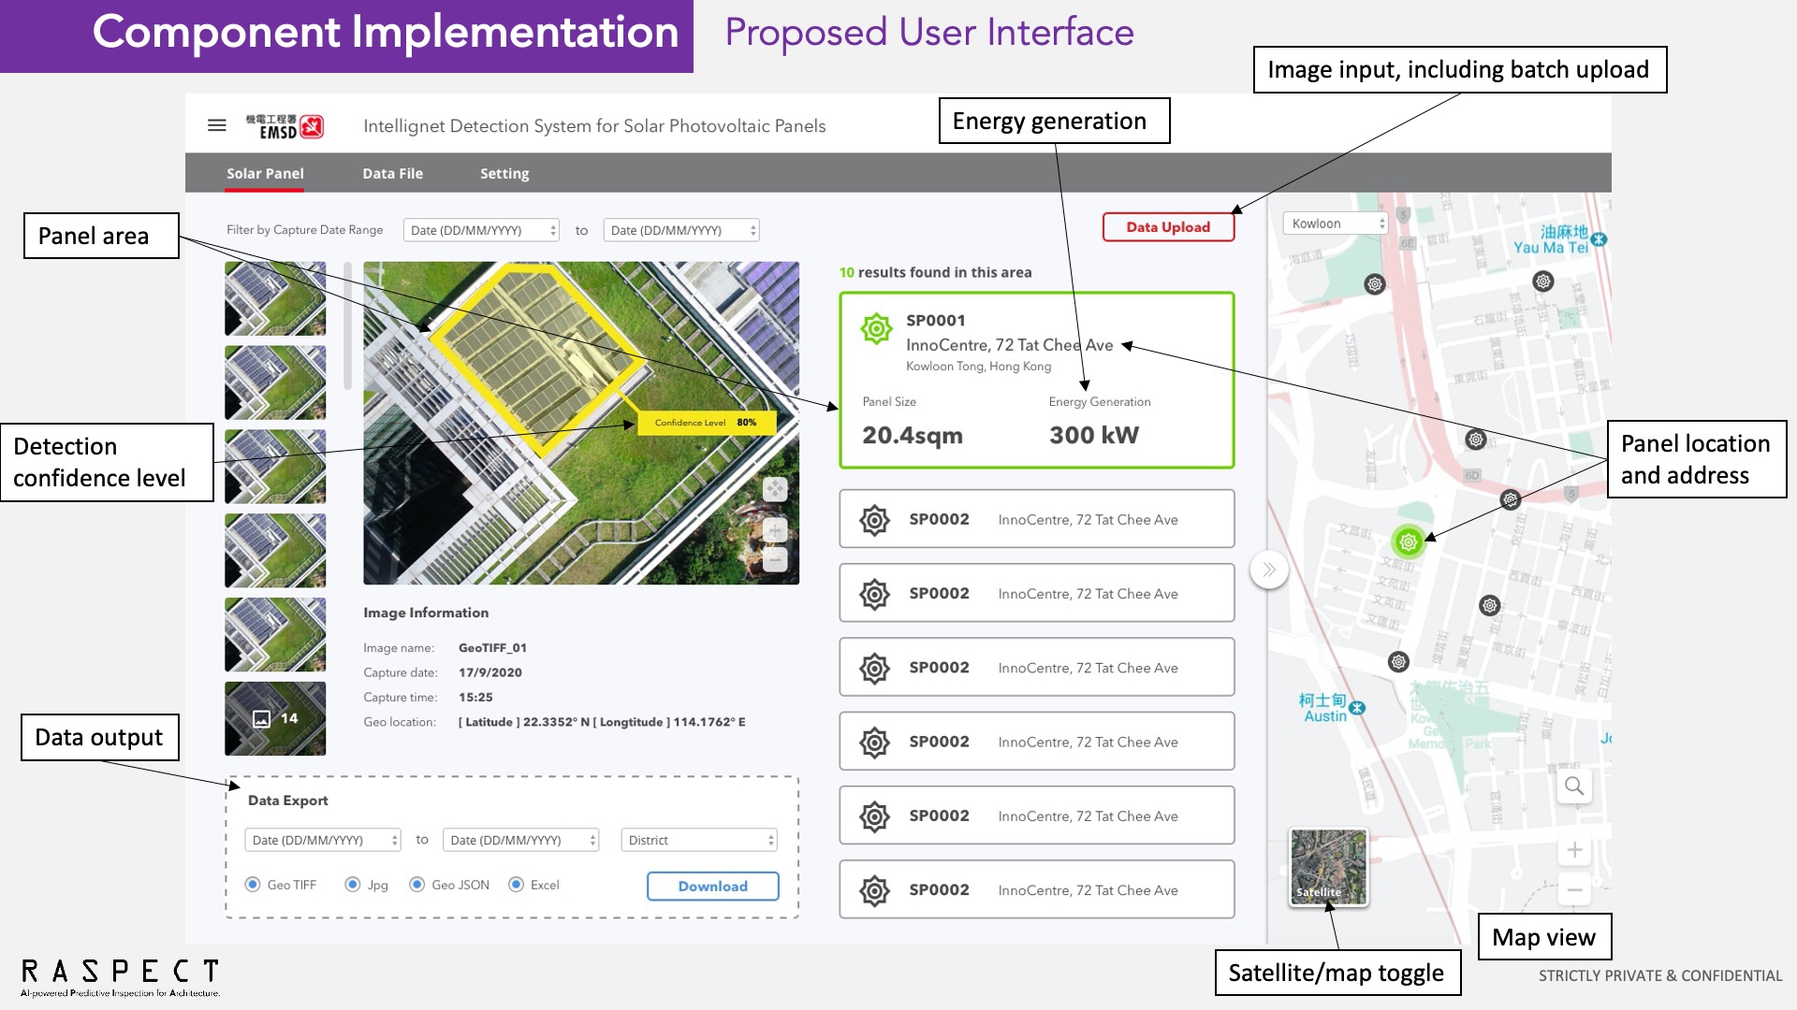Open map search via the magnifier icon
1797x1010 pixels.
[1574, 786]
